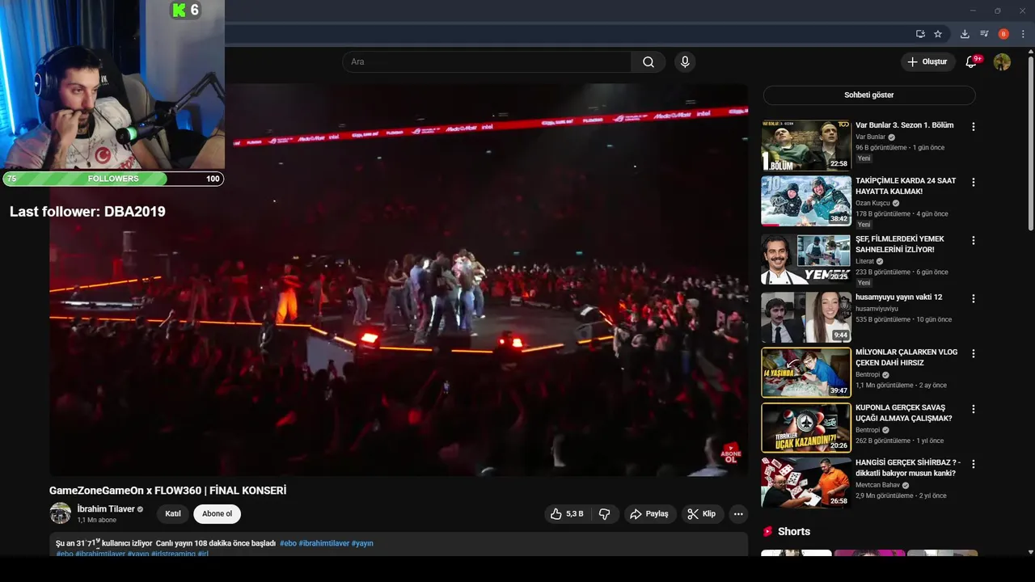Play TAKİPÇİMLE KARDA 24 SAAT thumbnail
The height and width of the screenshot is (582, 1035).
coord(806,201)
